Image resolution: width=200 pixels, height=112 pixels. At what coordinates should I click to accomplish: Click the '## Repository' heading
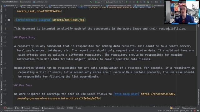pyautogui.click(x=25, y=37)
